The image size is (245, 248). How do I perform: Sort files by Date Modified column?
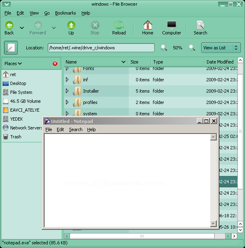pyautogui.click(x=220, y=62)
